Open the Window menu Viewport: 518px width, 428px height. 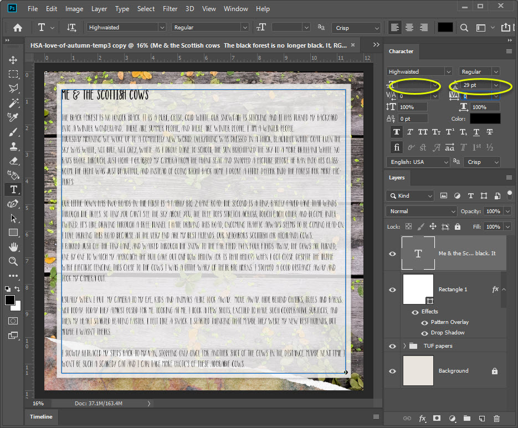[x=236, y=9]
